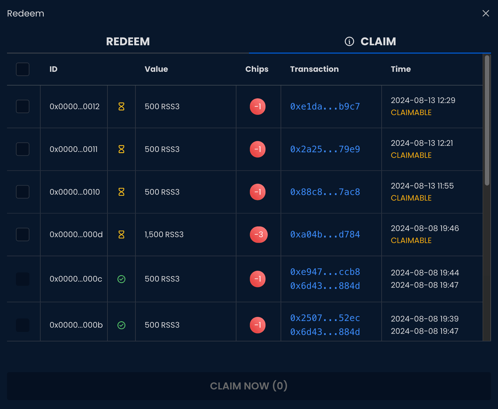Click disabled checkbox for row 0x0000...000c
The image size is (498, 409).
pyautogui.click(x=23, y=279)
